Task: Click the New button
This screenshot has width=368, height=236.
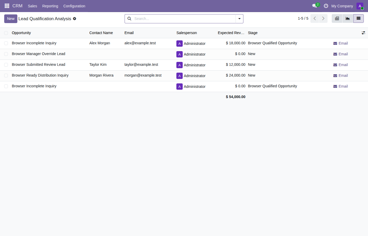Action: click(x=11, y=19)
